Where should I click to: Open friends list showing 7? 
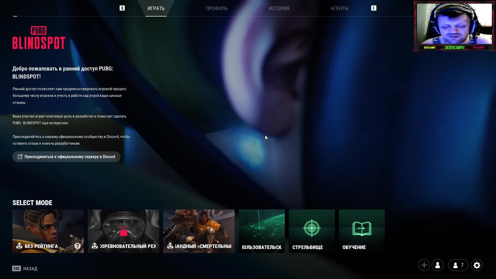click(458, 265)
